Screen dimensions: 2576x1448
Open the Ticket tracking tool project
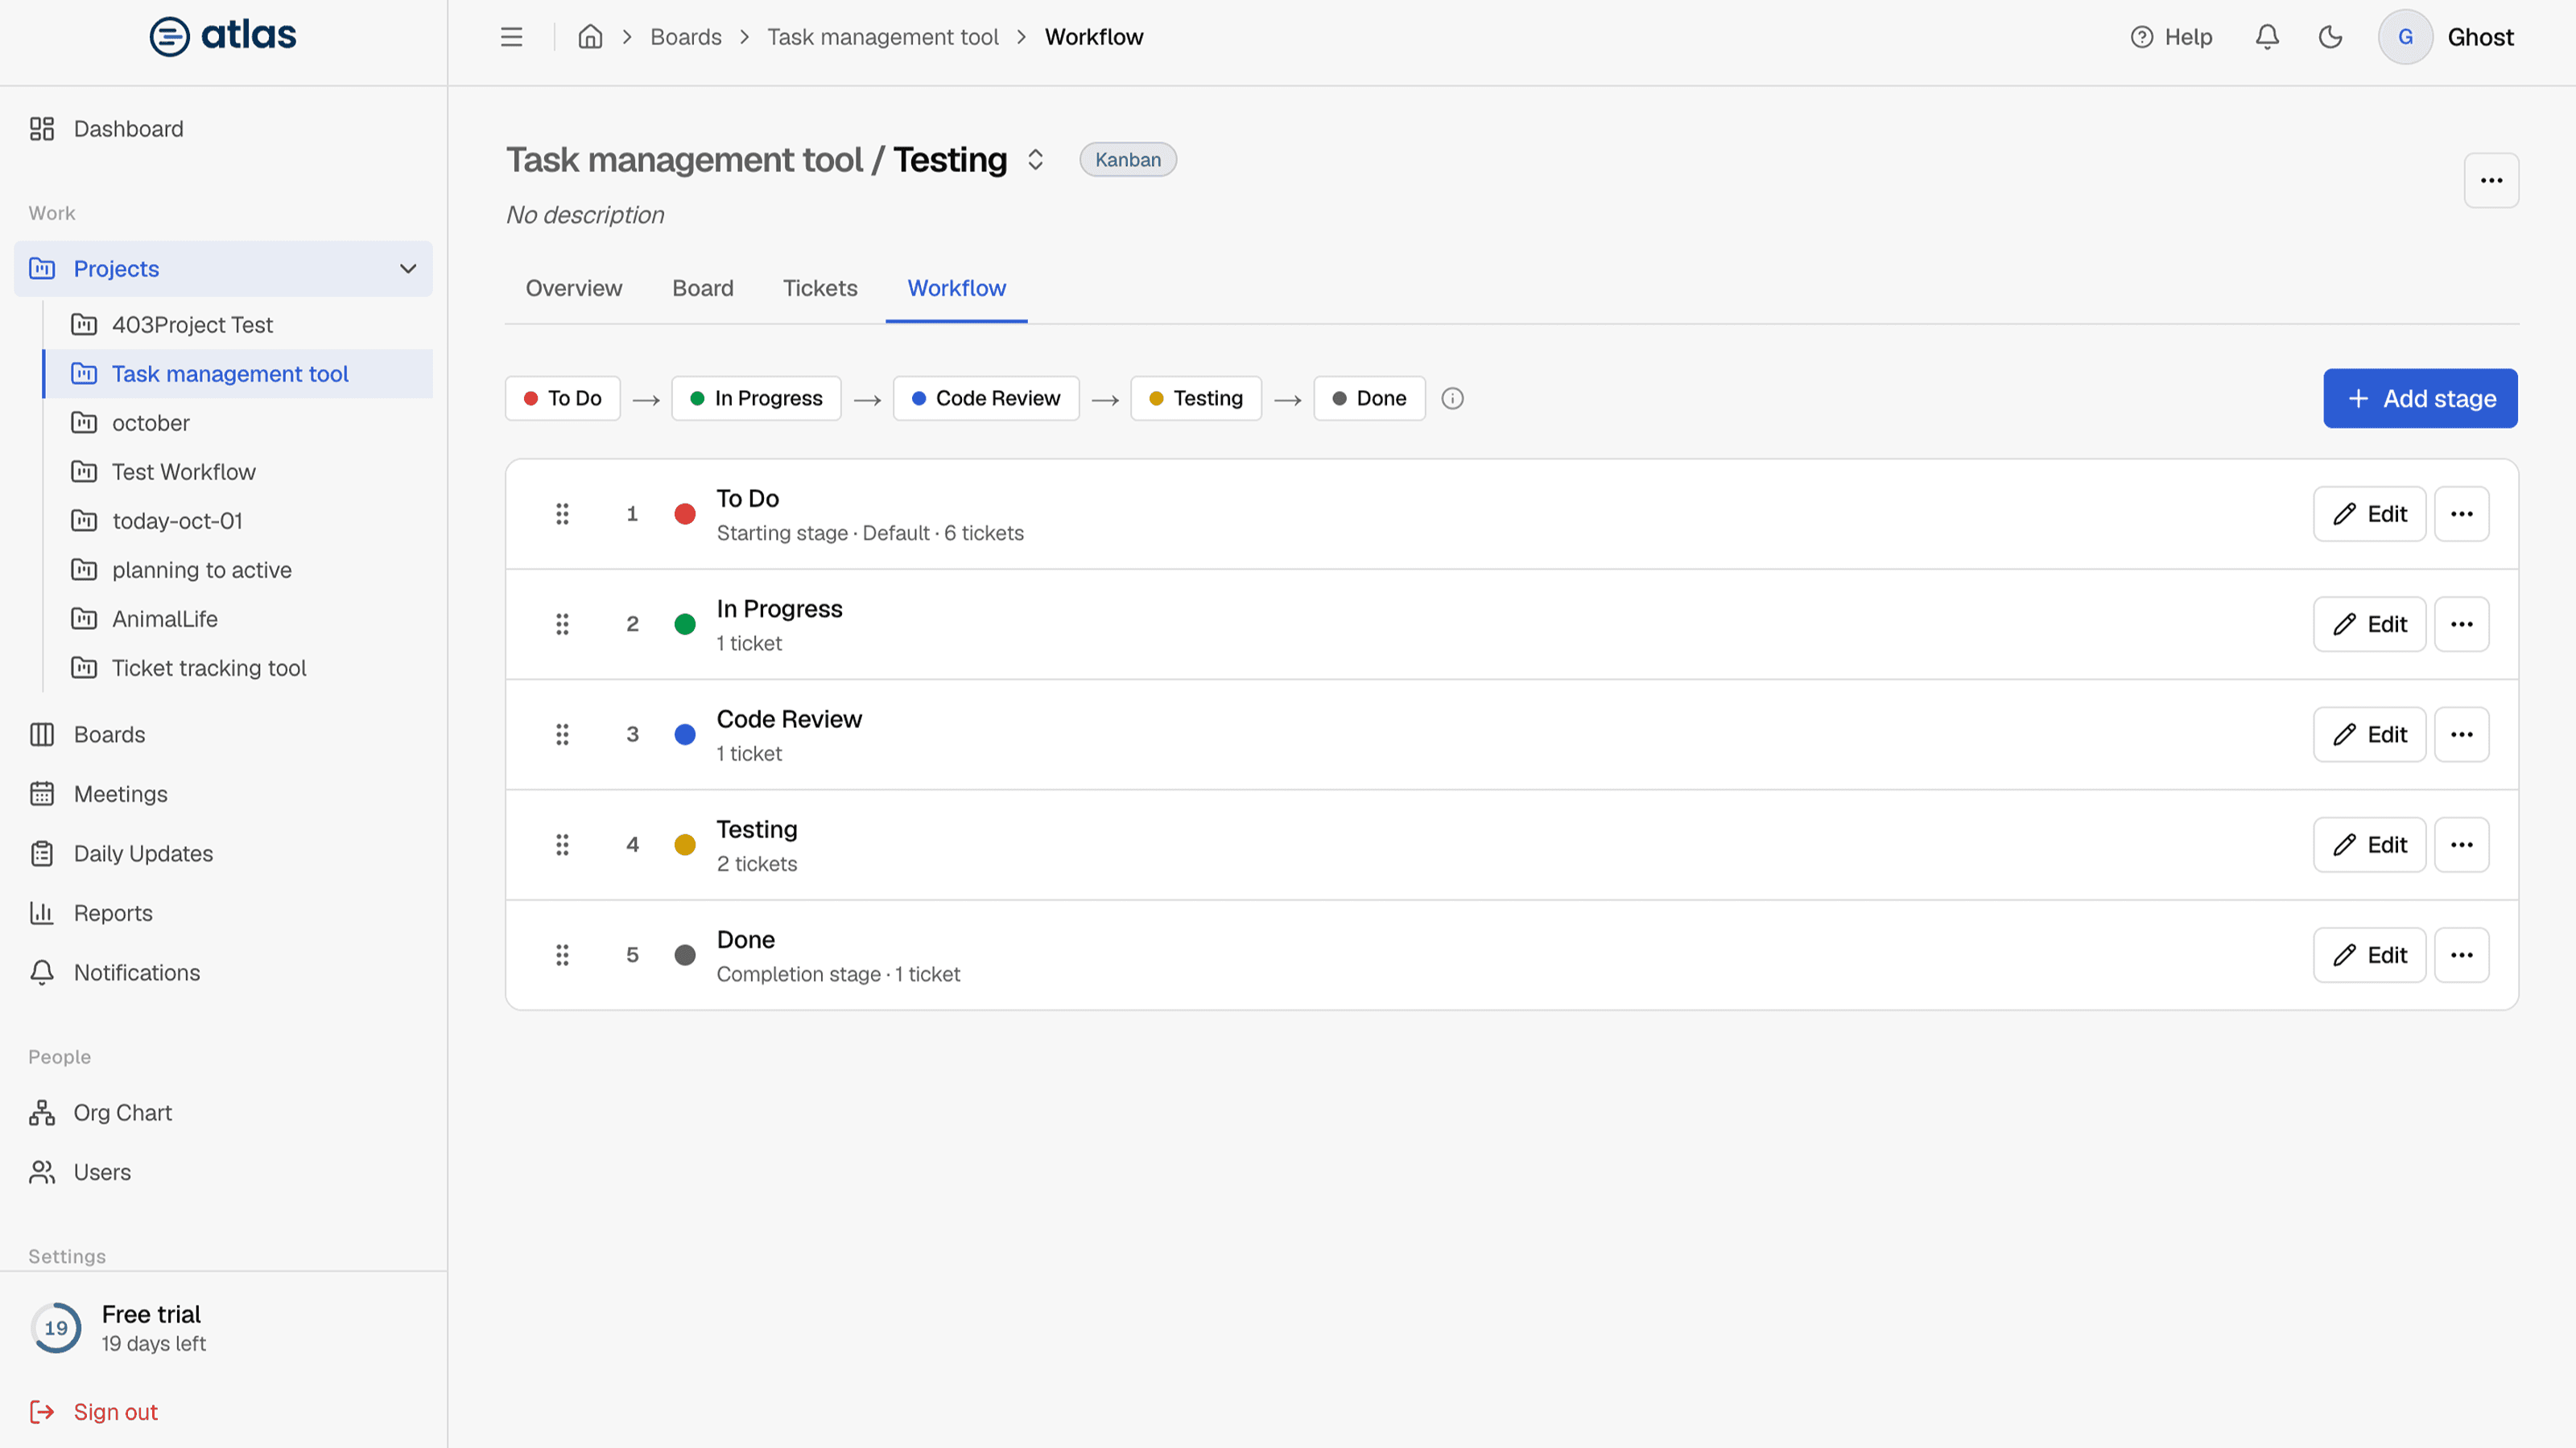240,668
